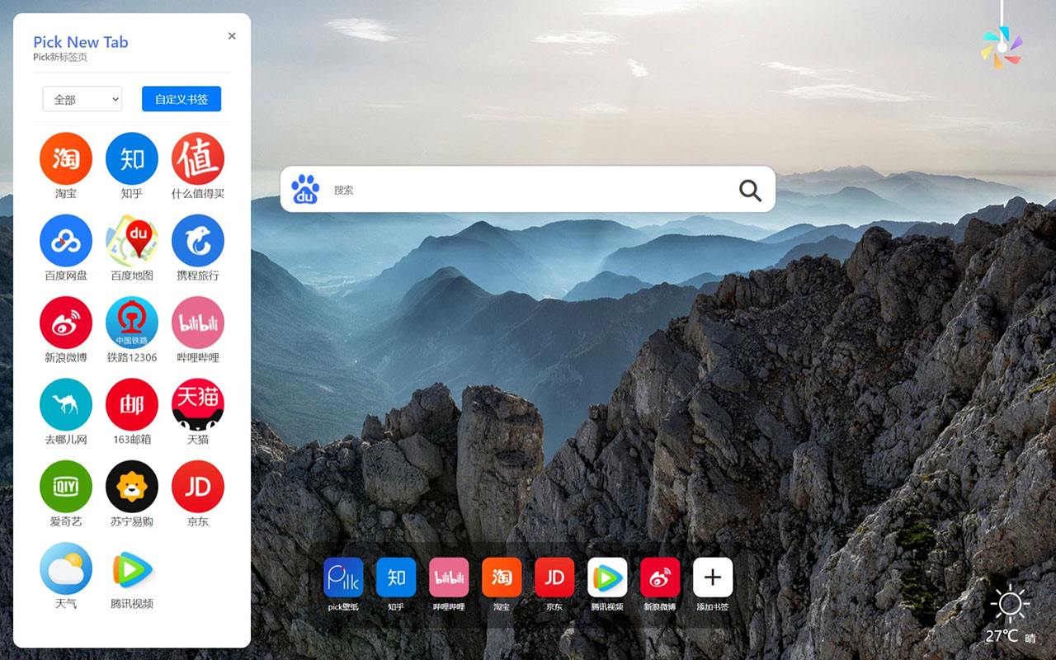Viewport: 1056px width, 660px height.
Task: Open 哔哩哔哩 from the bottom dock
Action: (x=449, y=577)
